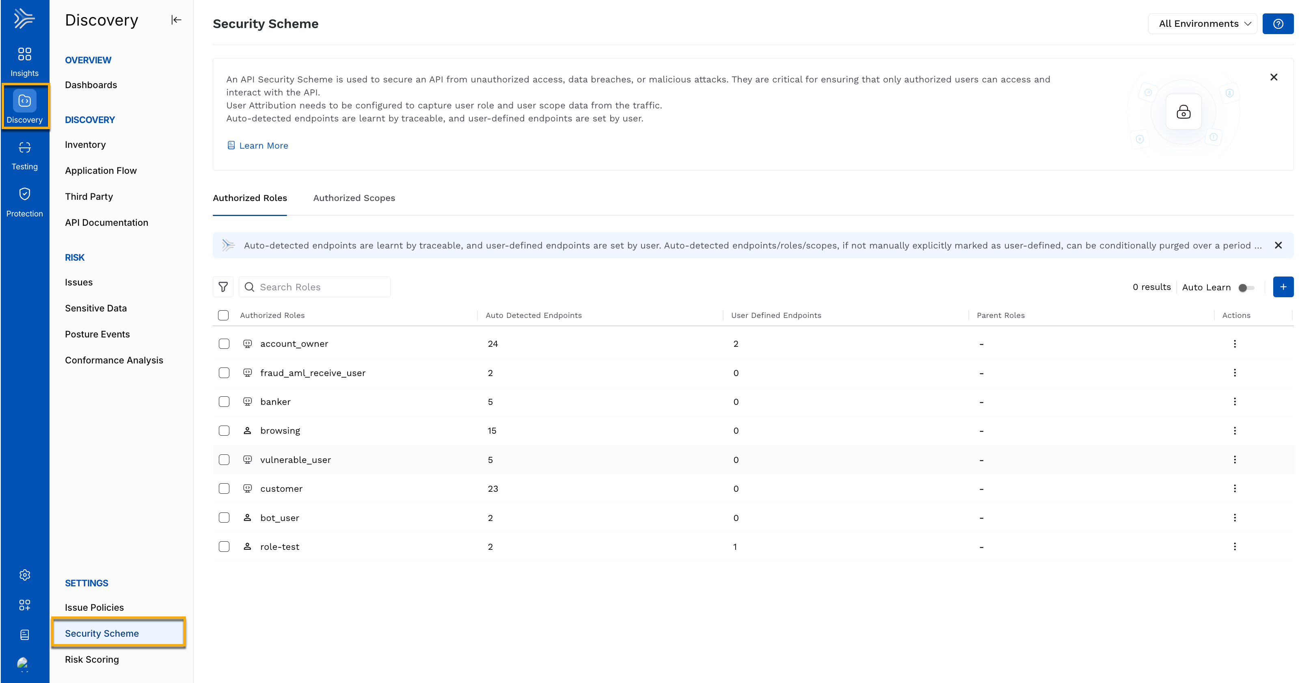Image resolution: width=1313 pixels, height=683 pixels.
Task: Click the filter funnel icon
Action: [223, 287]
